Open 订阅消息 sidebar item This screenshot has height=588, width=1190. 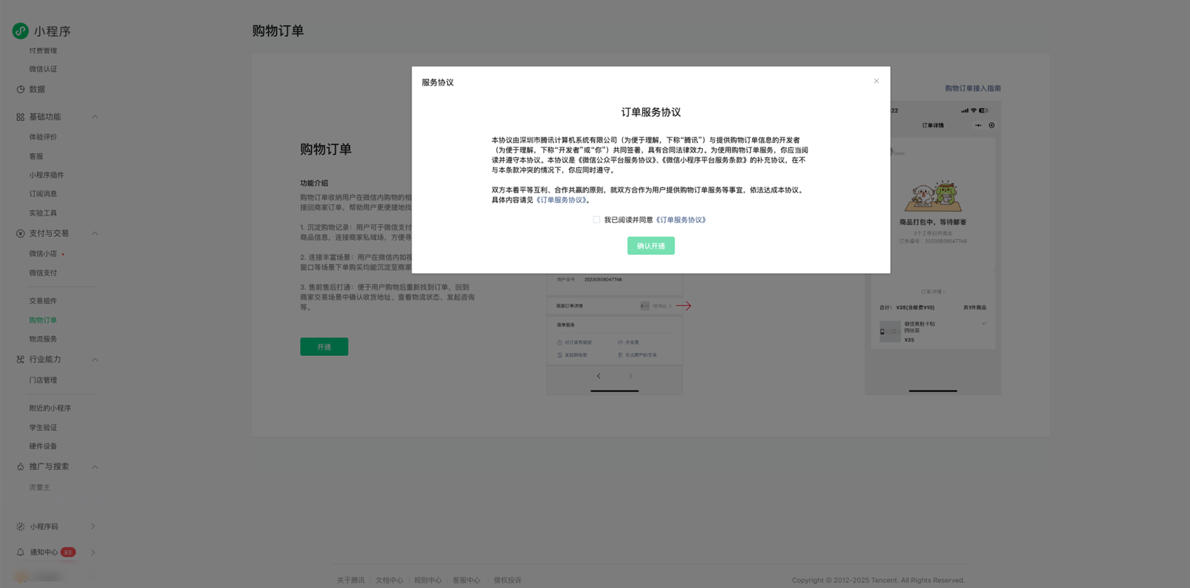[43, 194]
